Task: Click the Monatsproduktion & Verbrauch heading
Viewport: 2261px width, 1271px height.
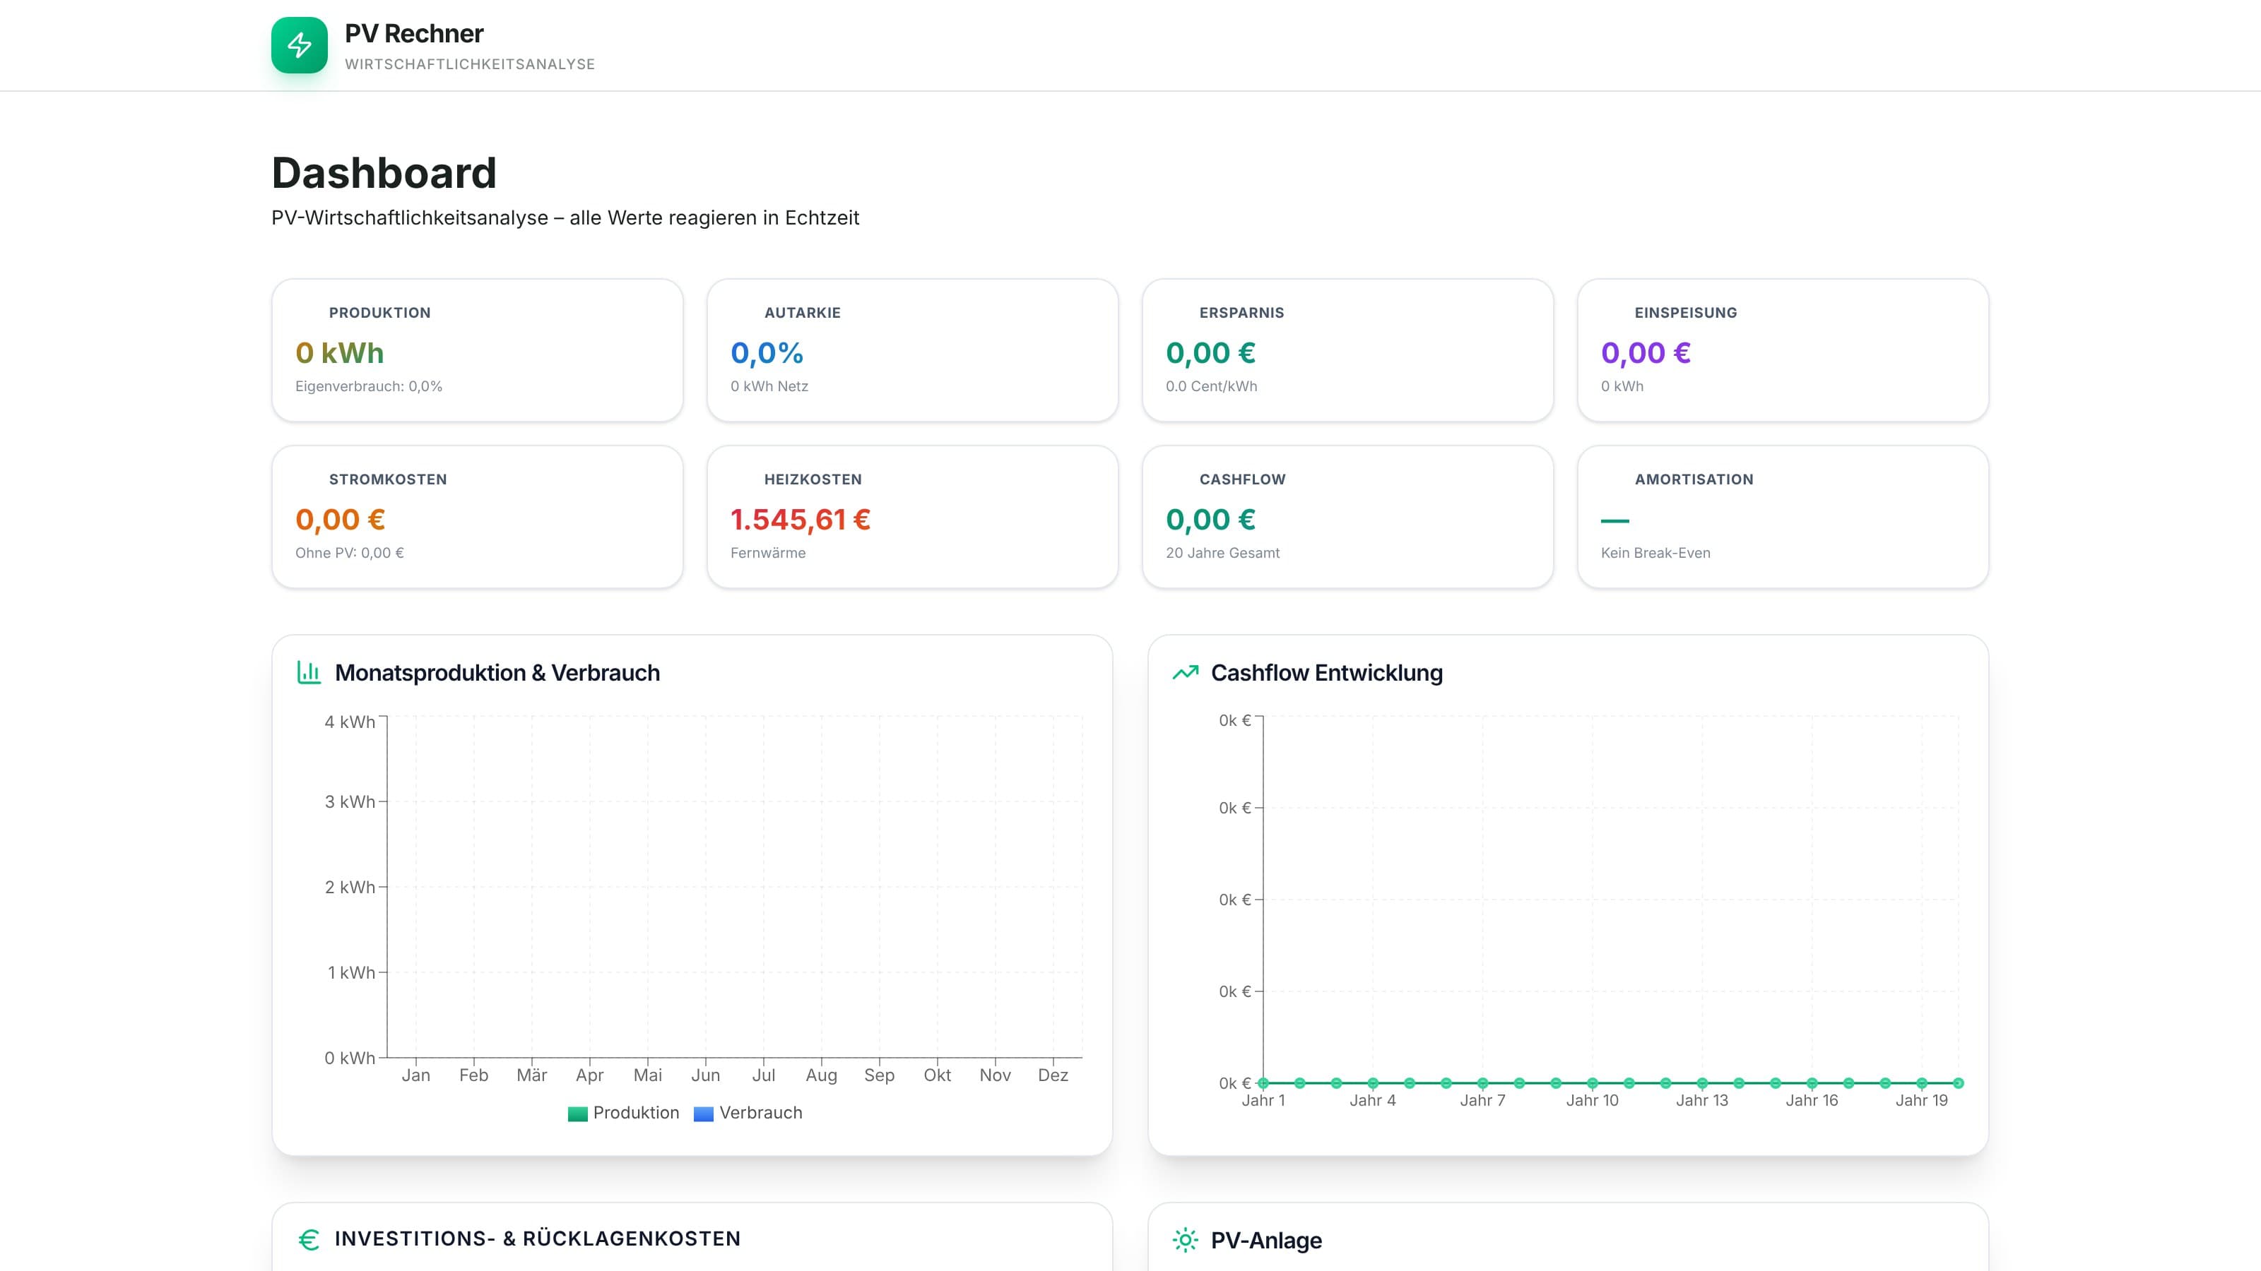Action: (497, 673)
